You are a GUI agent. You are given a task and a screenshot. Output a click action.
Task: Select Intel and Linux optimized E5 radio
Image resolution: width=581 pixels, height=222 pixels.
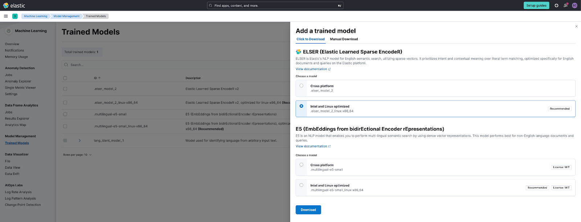coord(301,185)
